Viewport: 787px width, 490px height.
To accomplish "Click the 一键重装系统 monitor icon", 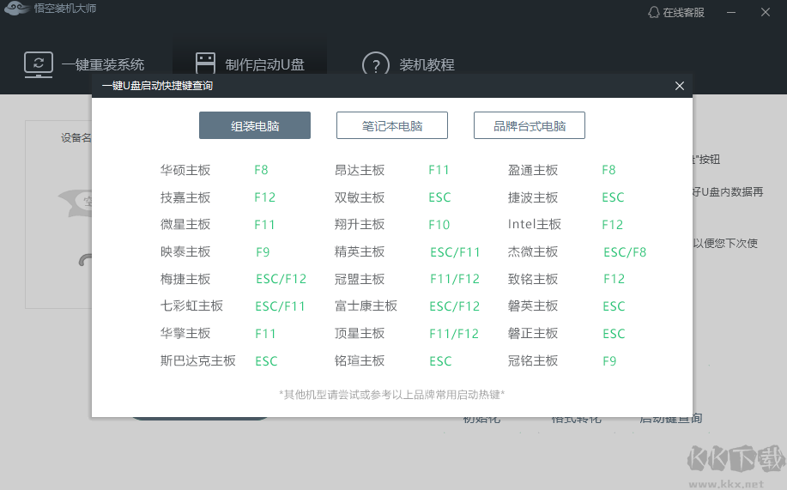I will click(x=38, y=64).
